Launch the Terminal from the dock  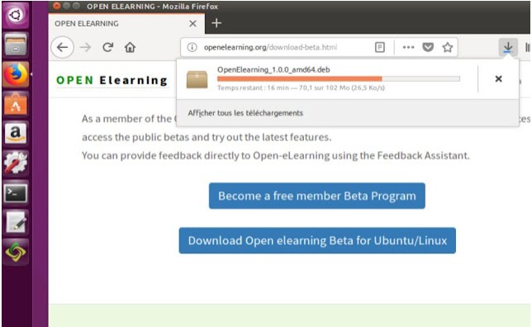(x=15, y=193)
